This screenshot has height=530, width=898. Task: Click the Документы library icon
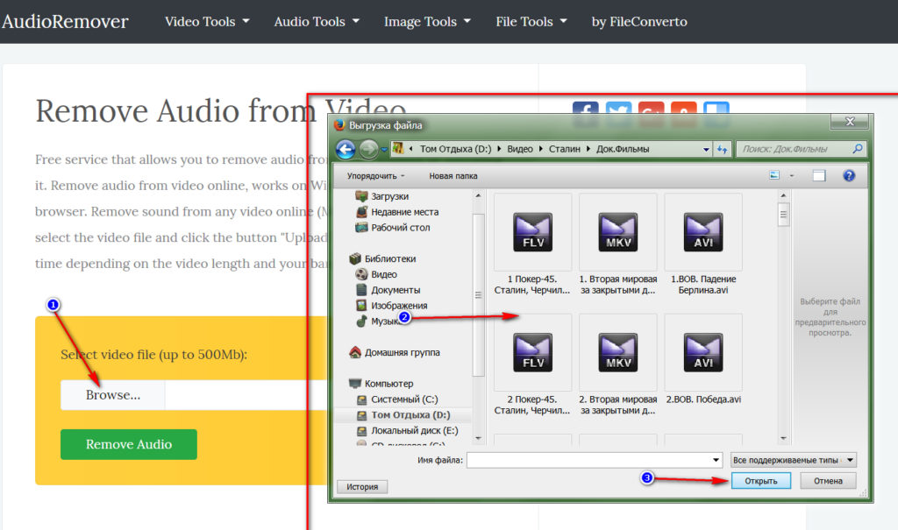pyautogui.click(x=361, y=290)
